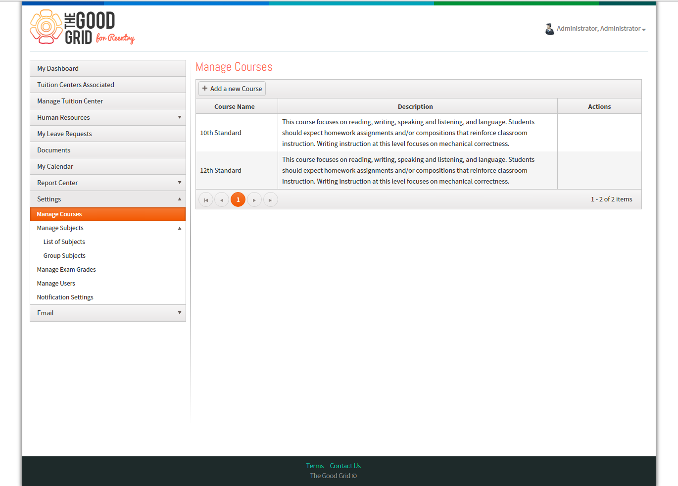Image resolution: width=678 pixels, height=486 pixels.
Task: Open the Administrator user dropdown
Action: pyautogui.click(x=601, y=29)
